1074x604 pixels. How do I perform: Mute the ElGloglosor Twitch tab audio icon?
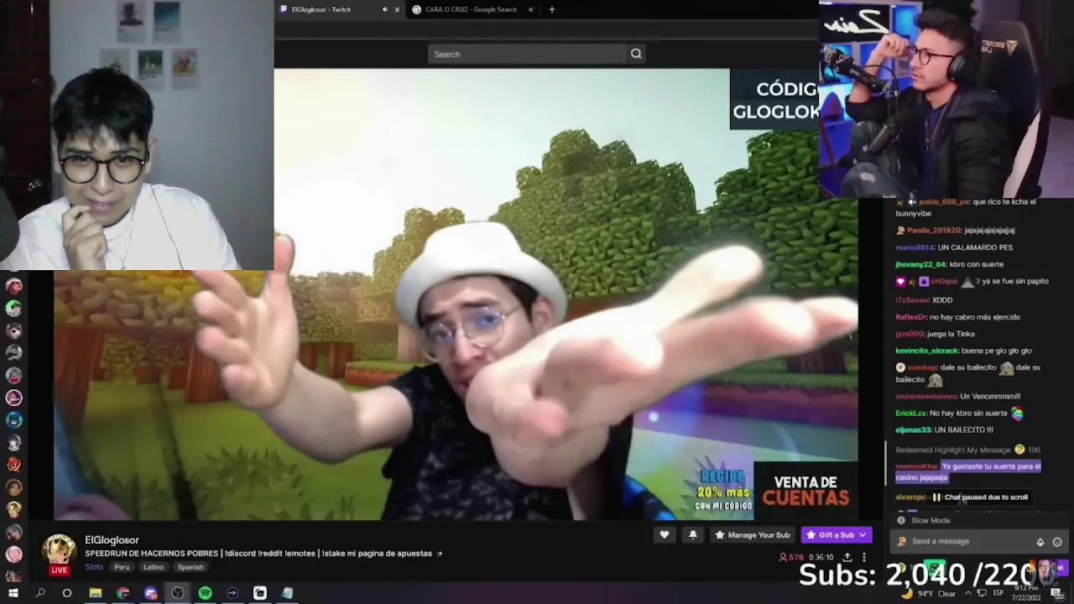[385, 9]
